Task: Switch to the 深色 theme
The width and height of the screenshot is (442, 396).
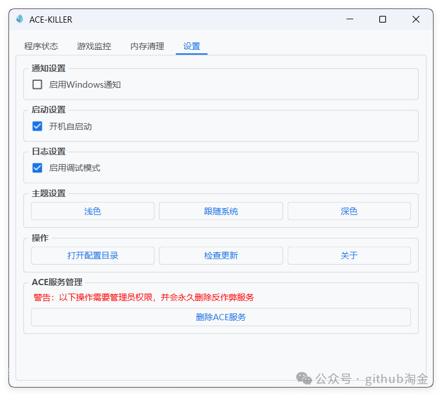Action: click(349, 211)
